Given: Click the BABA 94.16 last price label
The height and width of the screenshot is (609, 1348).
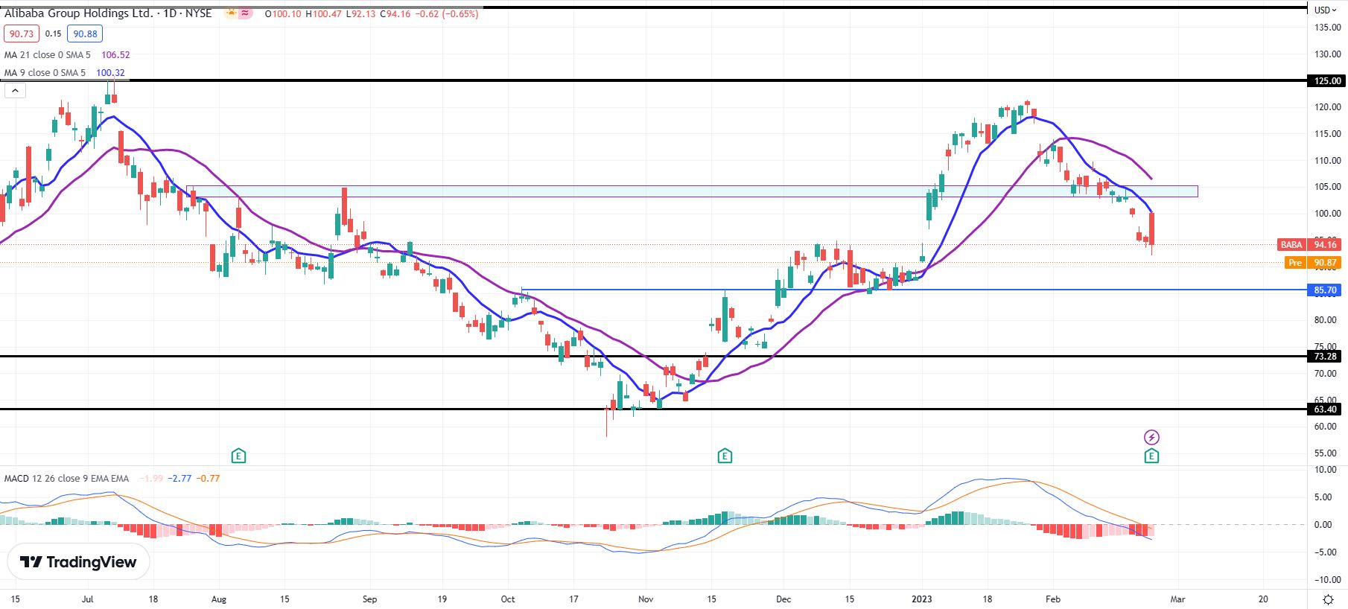Looking at the screenshot, I should 1309,244.
